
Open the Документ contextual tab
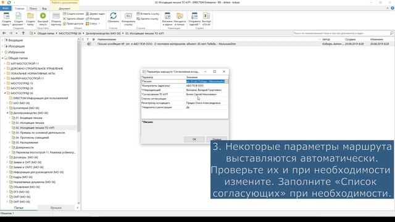pos(64,8)
